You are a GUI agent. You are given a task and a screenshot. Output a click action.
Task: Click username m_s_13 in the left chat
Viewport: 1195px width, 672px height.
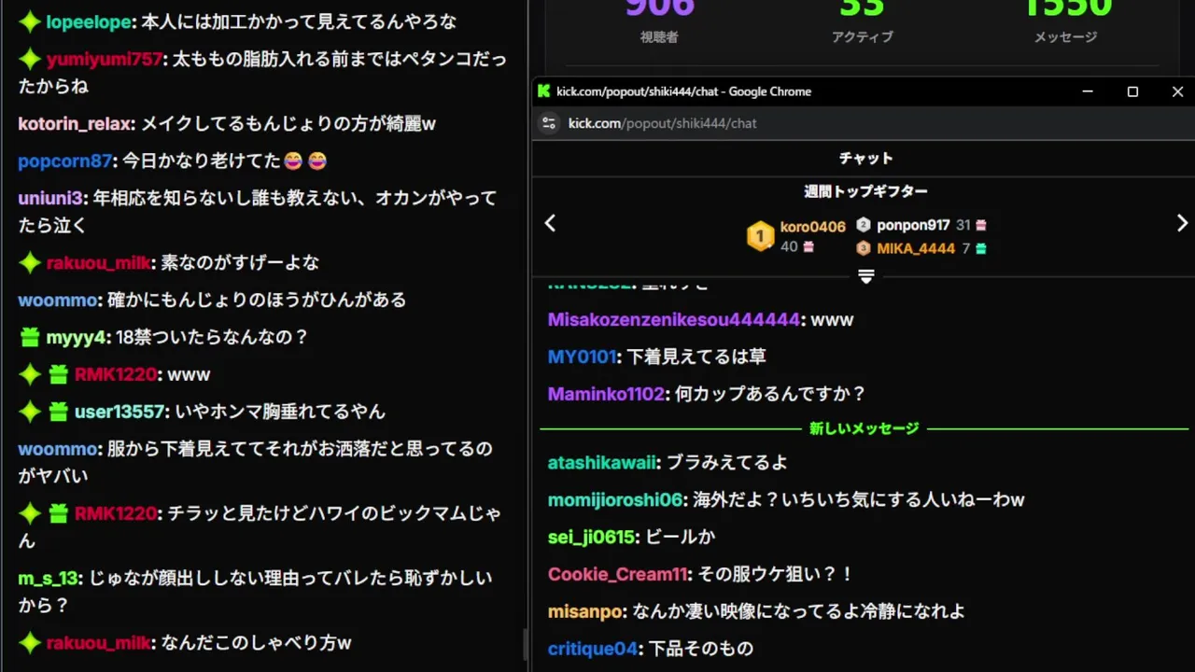pos(48,578)
